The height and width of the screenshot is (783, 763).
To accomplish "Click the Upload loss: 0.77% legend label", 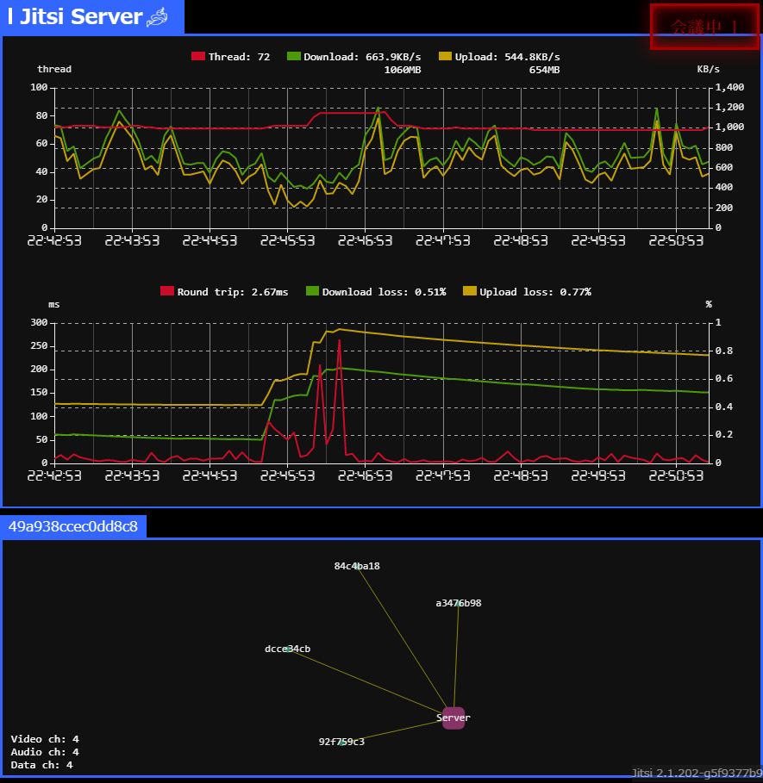I will tap(535, 292).
